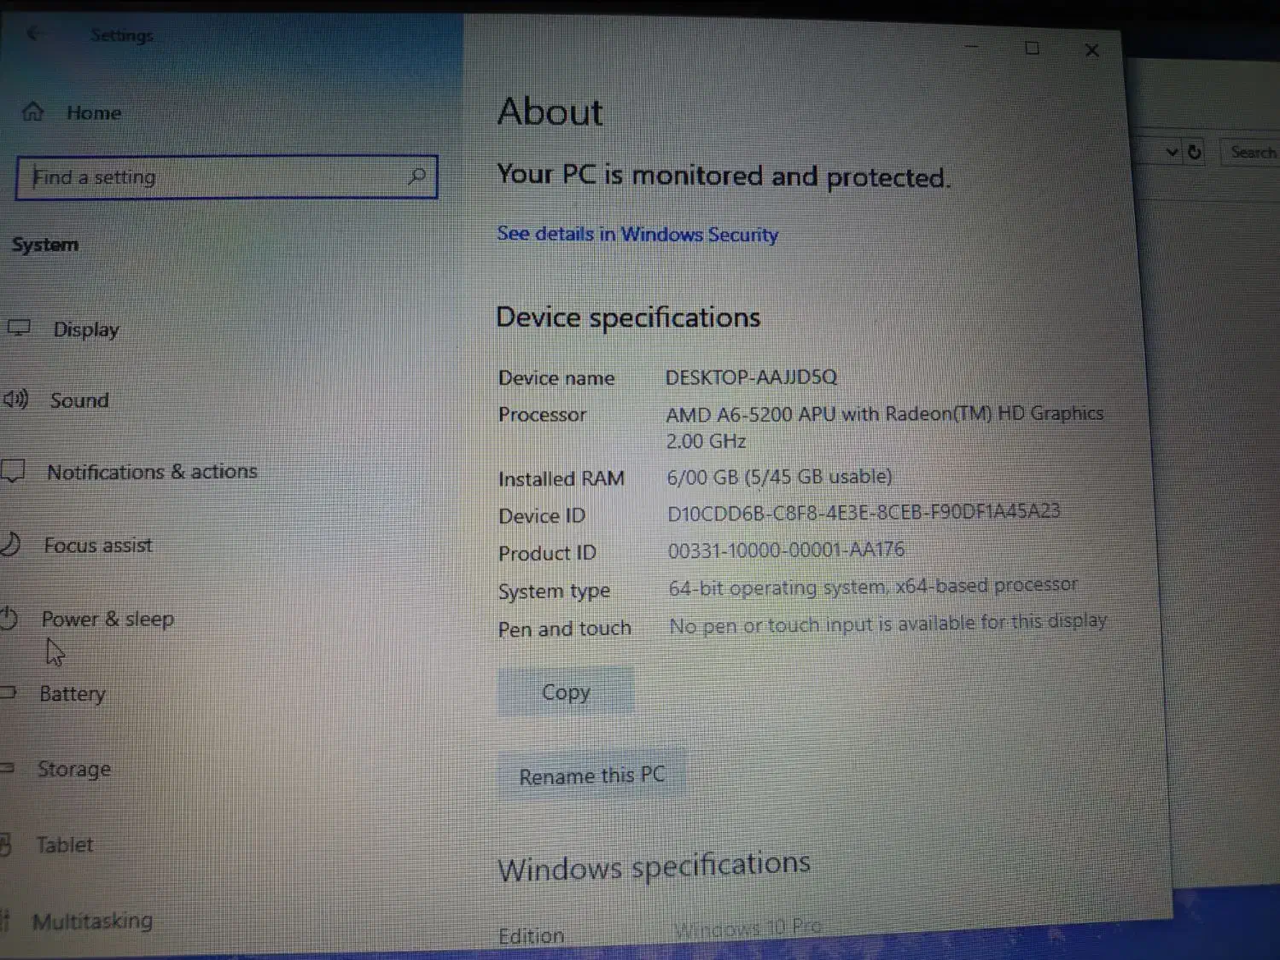Click the Search box in the background window

click(x=1252, y=153)
